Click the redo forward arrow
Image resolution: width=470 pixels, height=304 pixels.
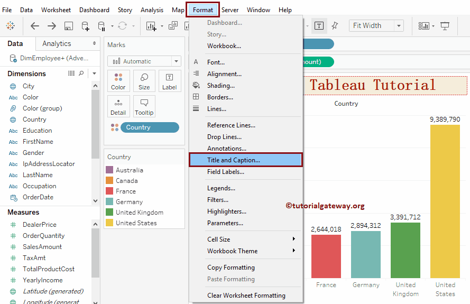click(x=52, y=26)
